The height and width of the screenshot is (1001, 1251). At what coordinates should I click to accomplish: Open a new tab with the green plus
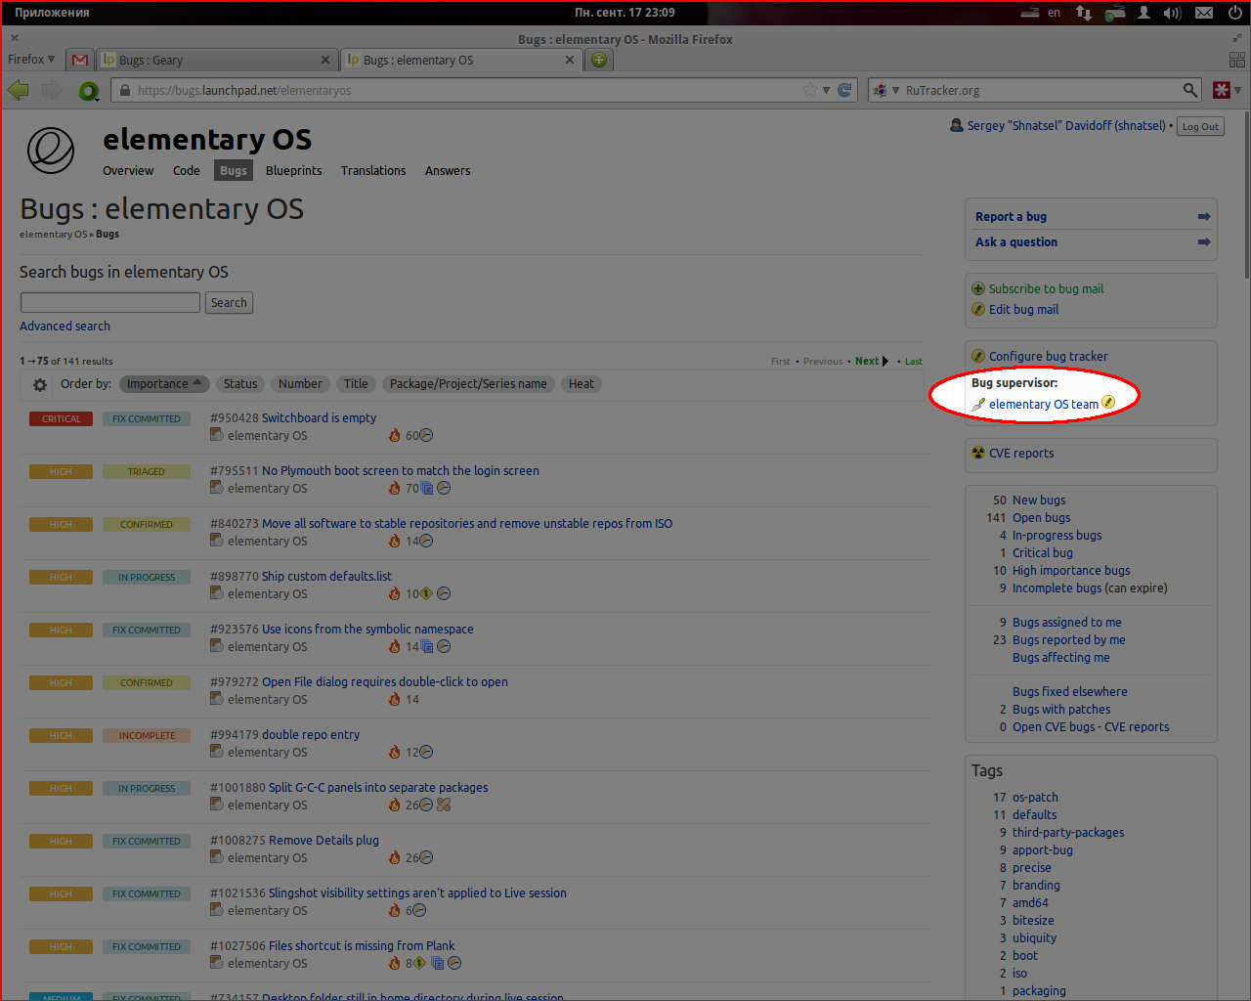pyautogui.click(x=599, y=60)
